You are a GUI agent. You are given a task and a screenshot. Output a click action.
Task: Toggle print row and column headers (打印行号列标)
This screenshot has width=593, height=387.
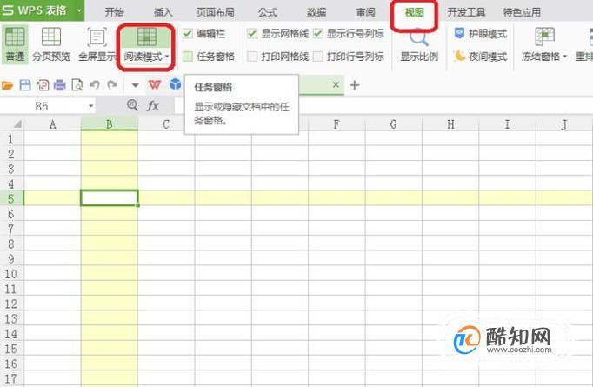(x=318, y=57)
